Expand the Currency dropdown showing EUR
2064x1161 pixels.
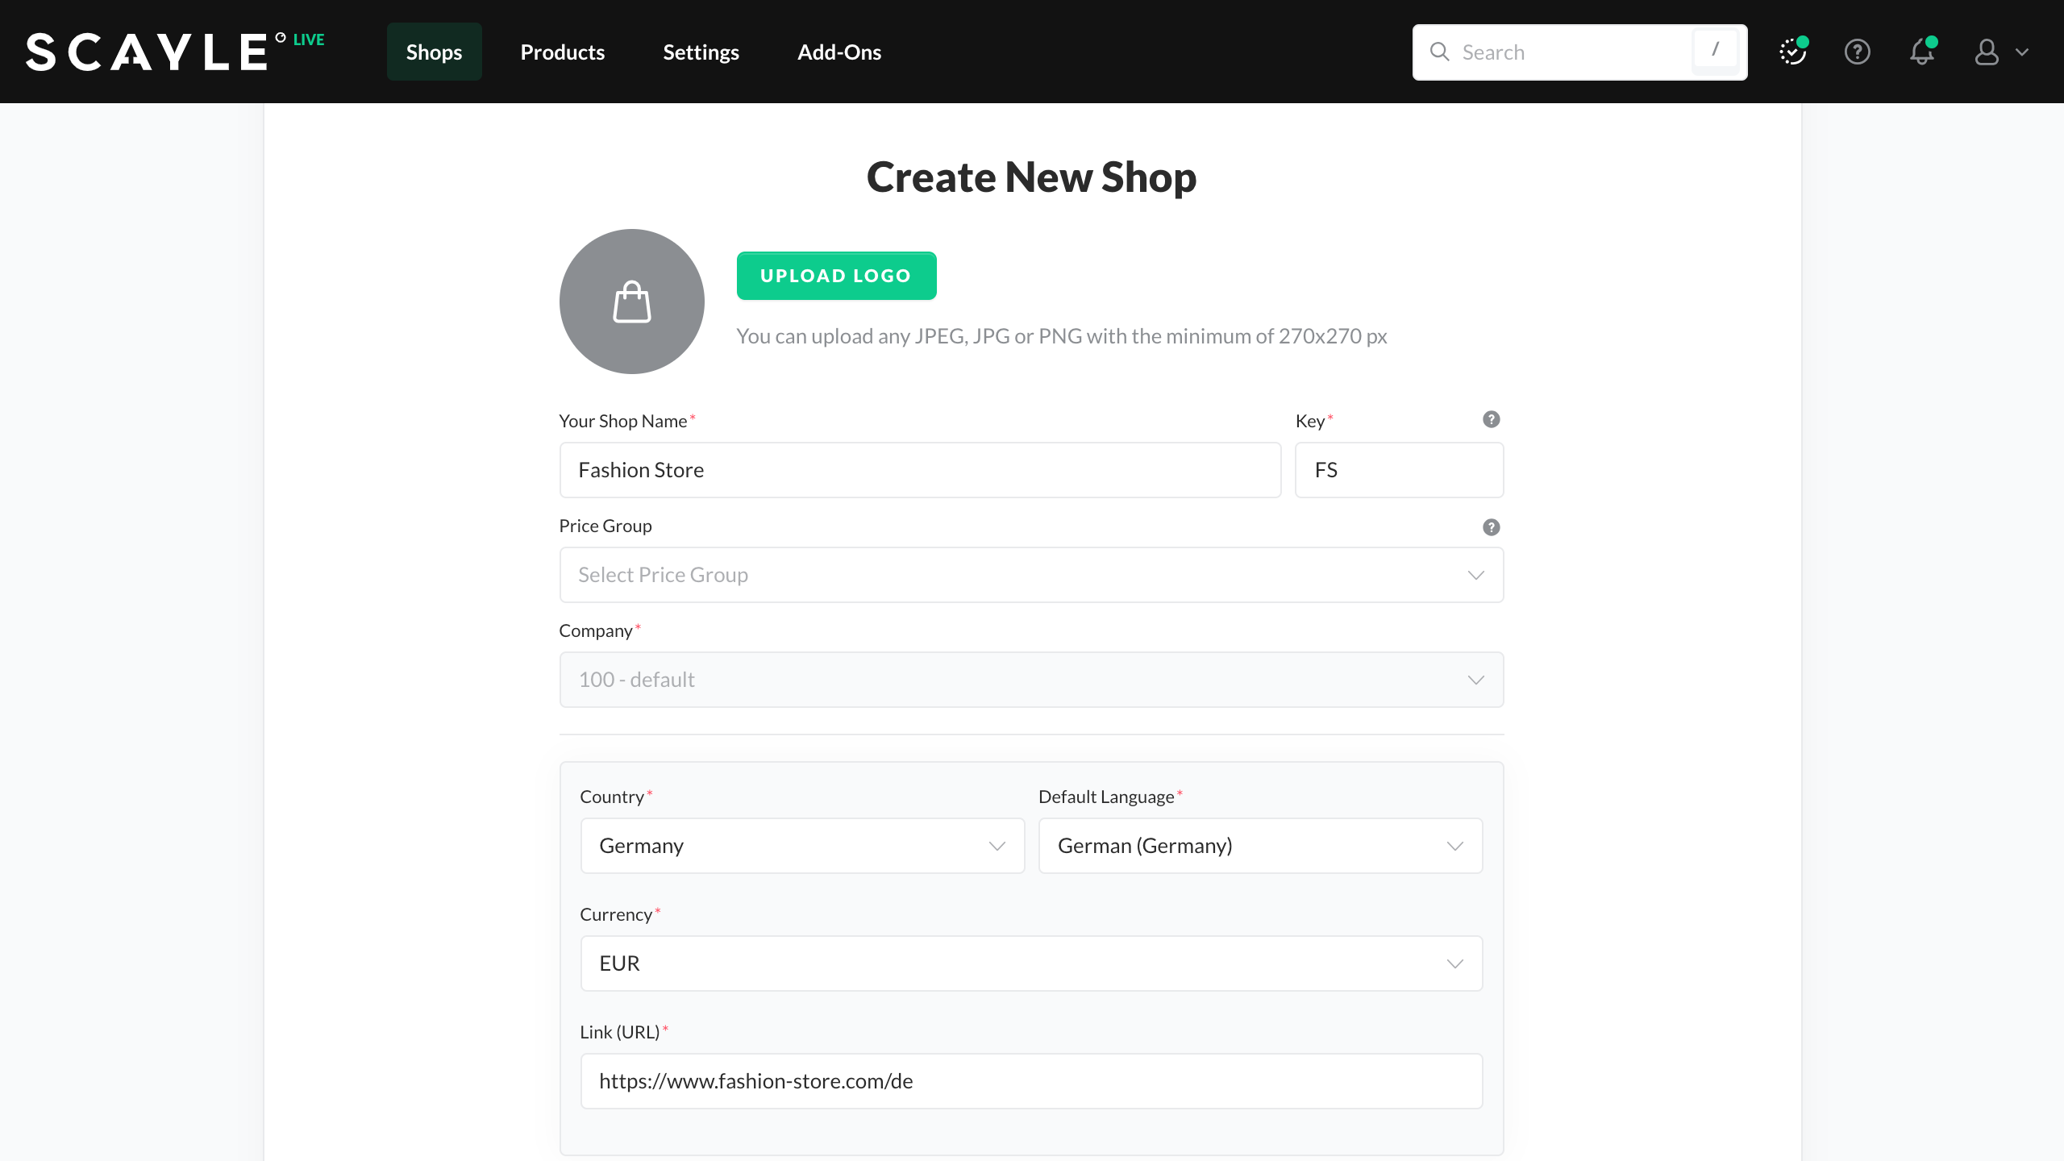[1031, 963]
